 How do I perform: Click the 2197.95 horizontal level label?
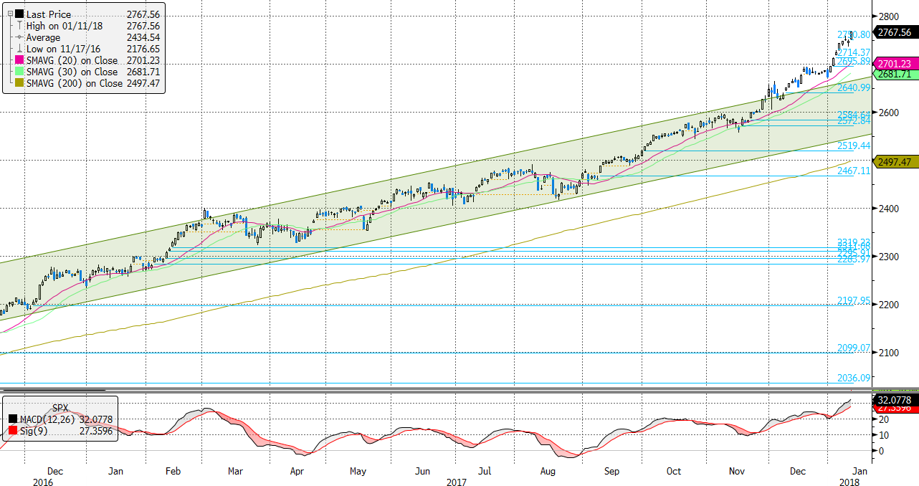(854, 300)
